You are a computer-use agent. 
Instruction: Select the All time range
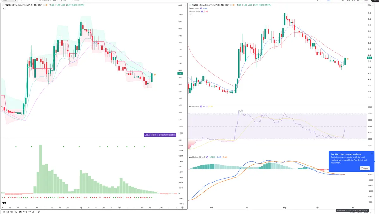33,212
